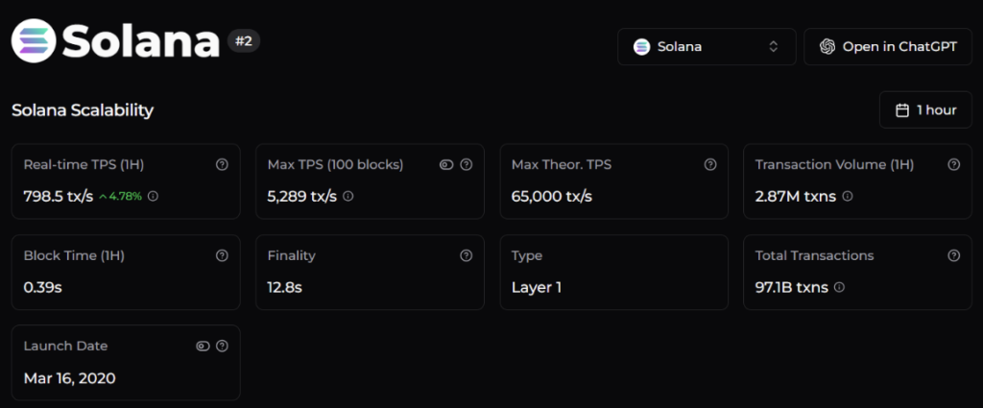Viewport: 983px width, 408px height.
Task: Open the Solana chain selector dropdown
Action: pos(706,46)
